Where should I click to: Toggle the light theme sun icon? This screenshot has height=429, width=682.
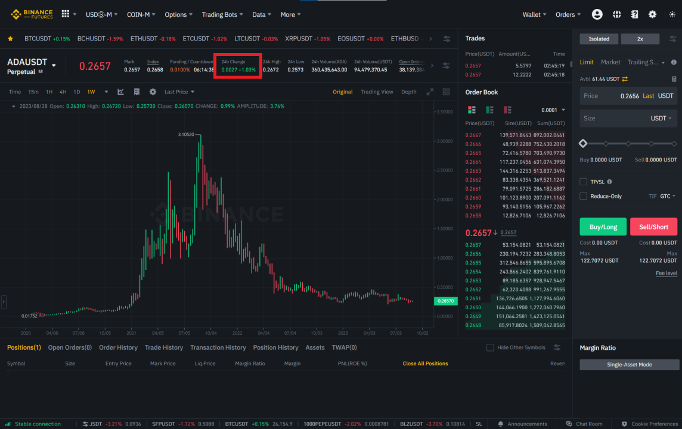click(x=672, y=14)
